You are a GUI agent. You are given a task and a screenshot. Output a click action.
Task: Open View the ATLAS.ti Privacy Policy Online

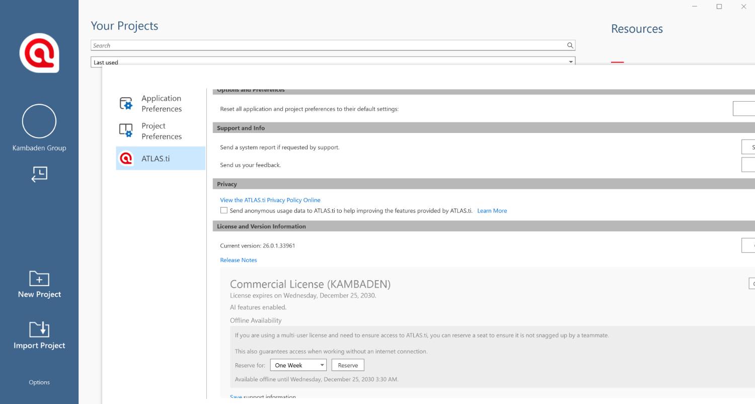coord(270,200)
